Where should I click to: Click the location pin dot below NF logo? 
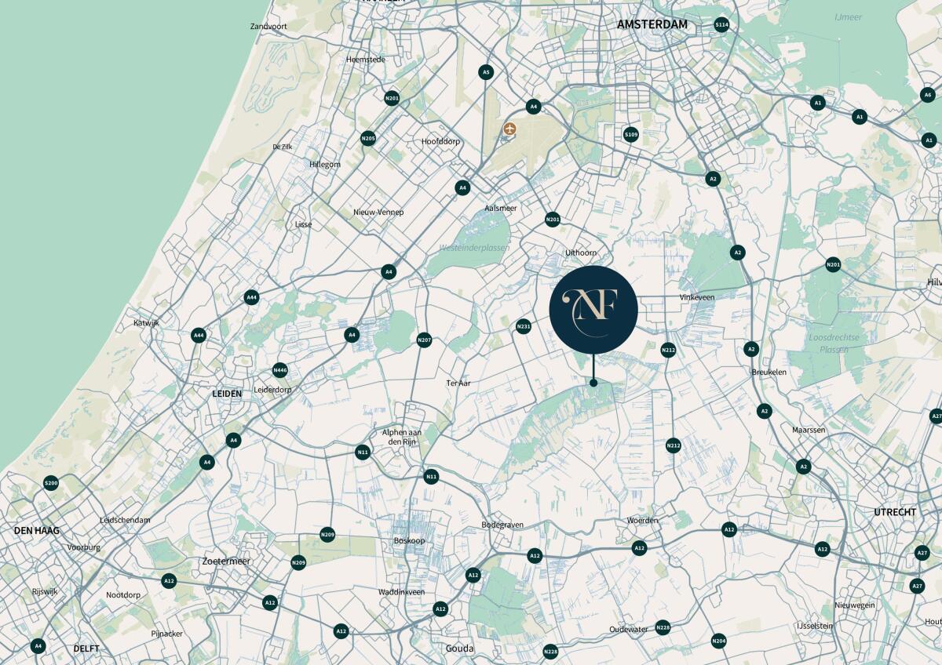593,383
